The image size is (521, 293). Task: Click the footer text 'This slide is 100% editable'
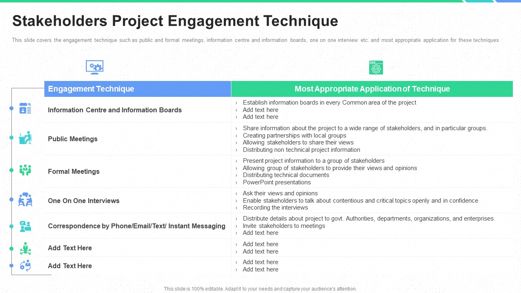[x=260, y=289]
